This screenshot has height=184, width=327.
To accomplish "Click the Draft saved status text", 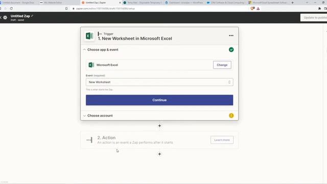I will pos(17,20).
